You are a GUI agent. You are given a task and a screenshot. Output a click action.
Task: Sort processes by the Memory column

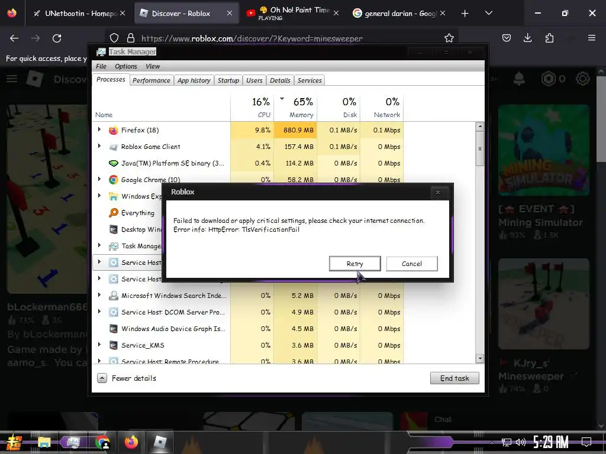tap(296, 108)
